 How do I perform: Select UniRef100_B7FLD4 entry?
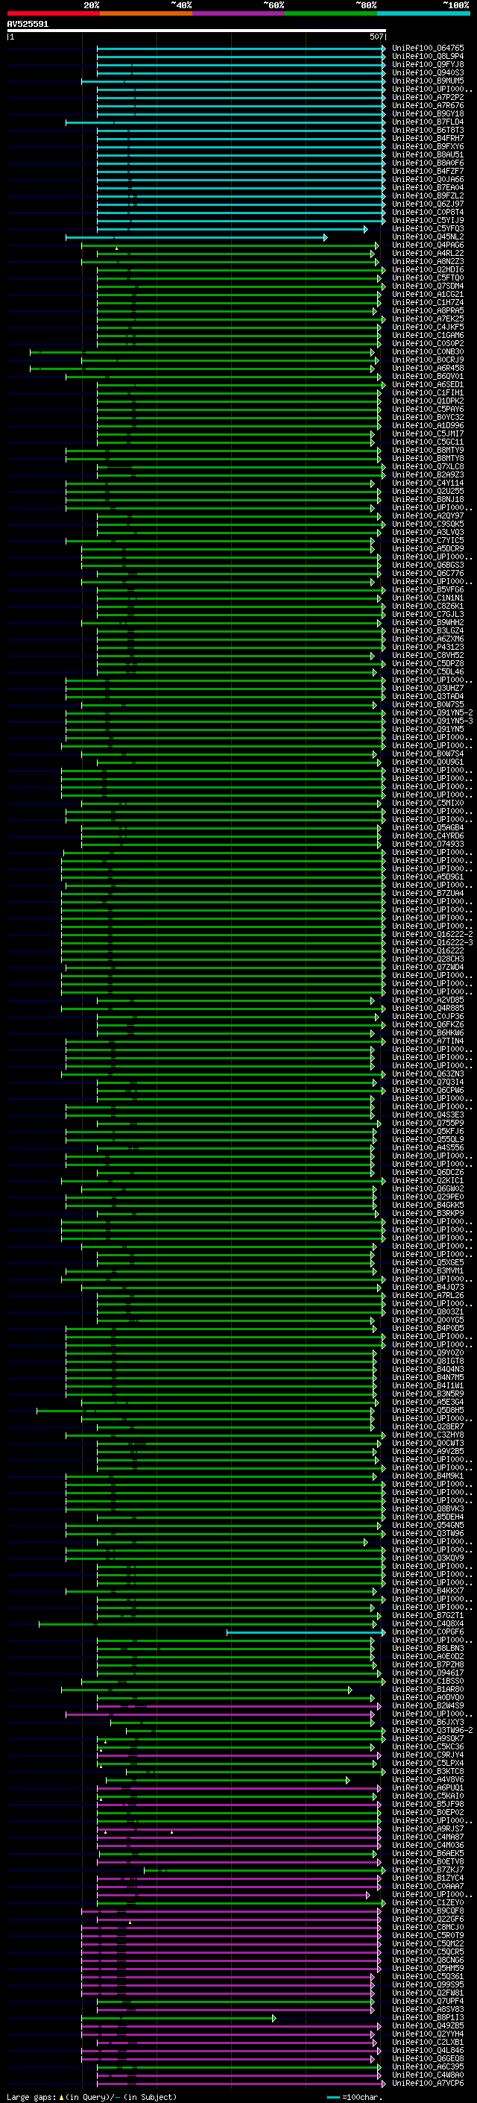[427, 122]
